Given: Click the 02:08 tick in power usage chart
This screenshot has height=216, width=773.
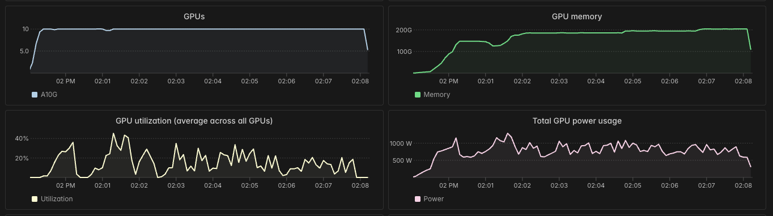Looking at the screenshot, I should tap(744, 185).
